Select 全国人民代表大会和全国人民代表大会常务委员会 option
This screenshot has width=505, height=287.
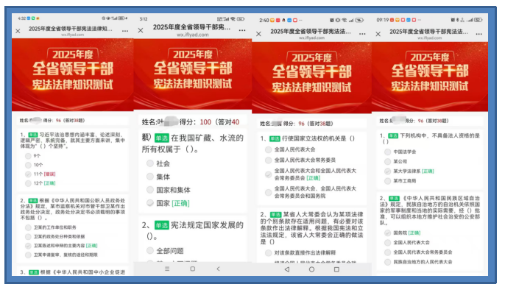pyautogui.click(x=311, y=174)
